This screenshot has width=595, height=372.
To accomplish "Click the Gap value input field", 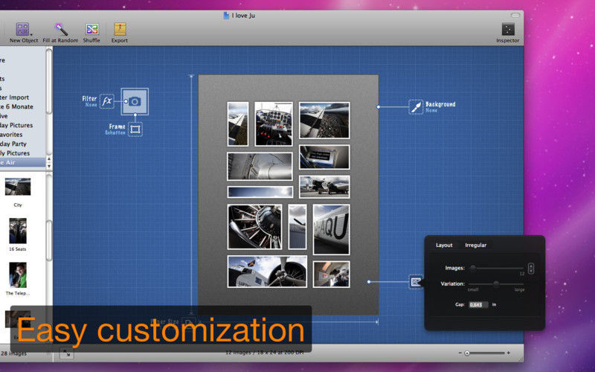I will [478, 304].
